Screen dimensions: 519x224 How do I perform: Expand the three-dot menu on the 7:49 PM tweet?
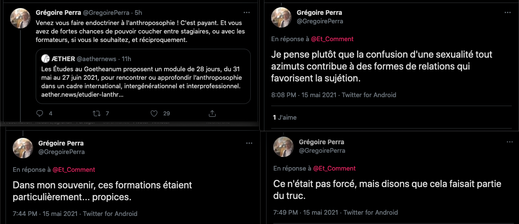pyautogui.click(x=510, y=142)
